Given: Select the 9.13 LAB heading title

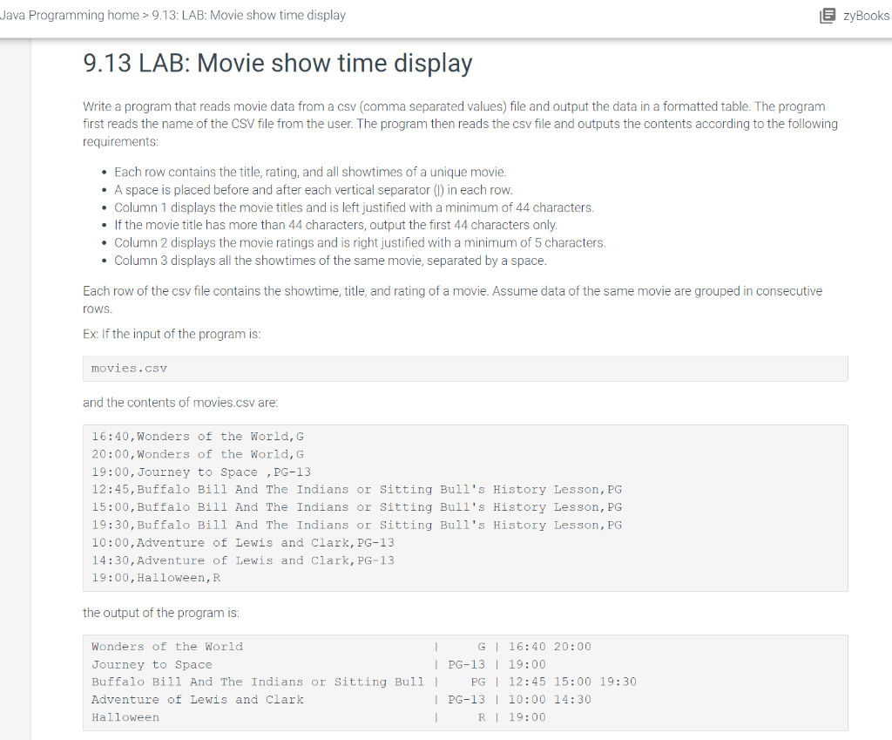Looking at the screenshot, I should coord(276,63).
